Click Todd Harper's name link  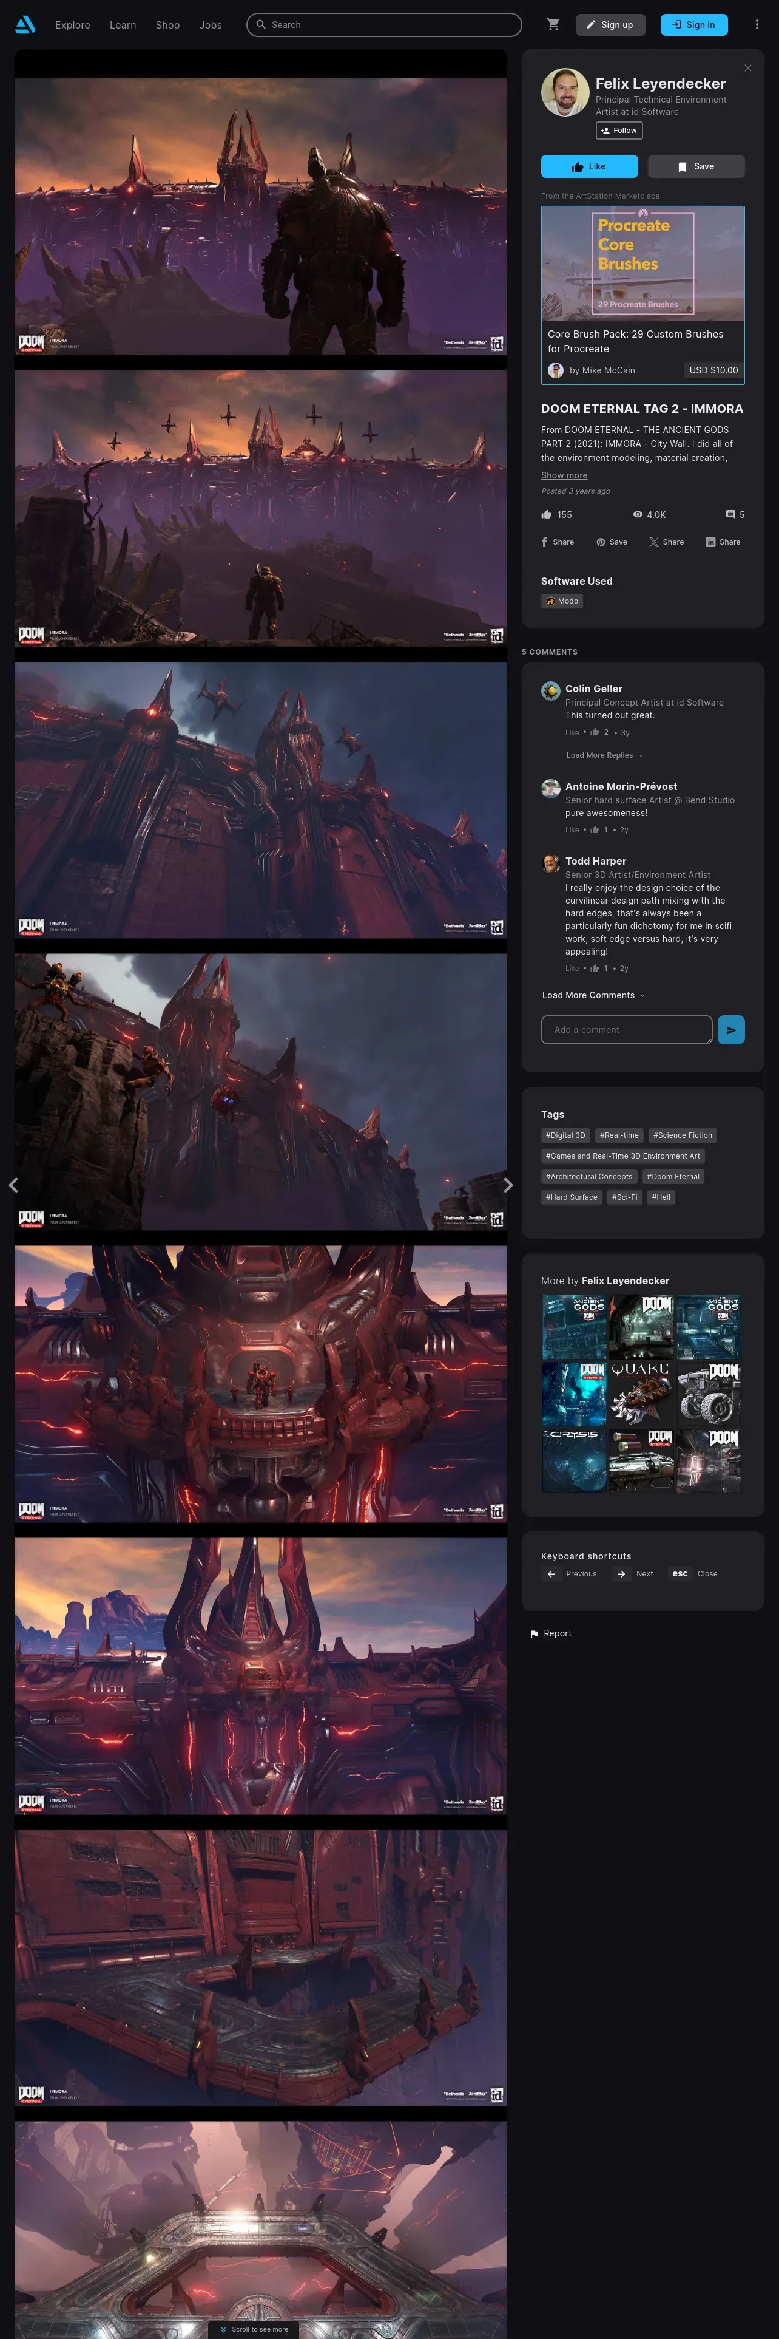596,862
